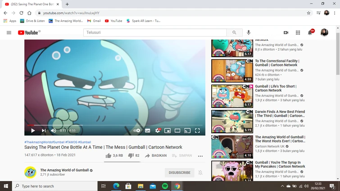Open notifications bell
The height and width of the screenshot is (191, 340).
tap(310, 32)
